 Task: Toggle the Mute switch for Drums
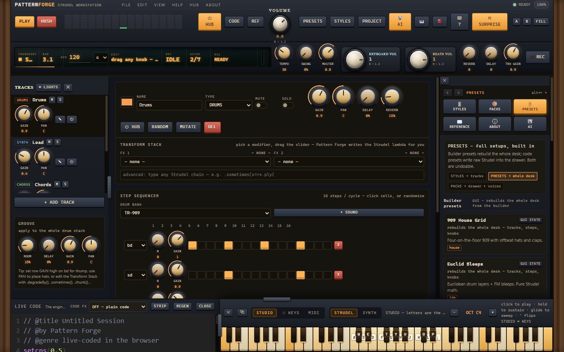click(261, 105)
